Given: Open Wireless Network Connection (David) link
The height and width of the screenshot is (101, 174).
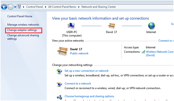Looking at the screenshot, I should pos(160,53).
